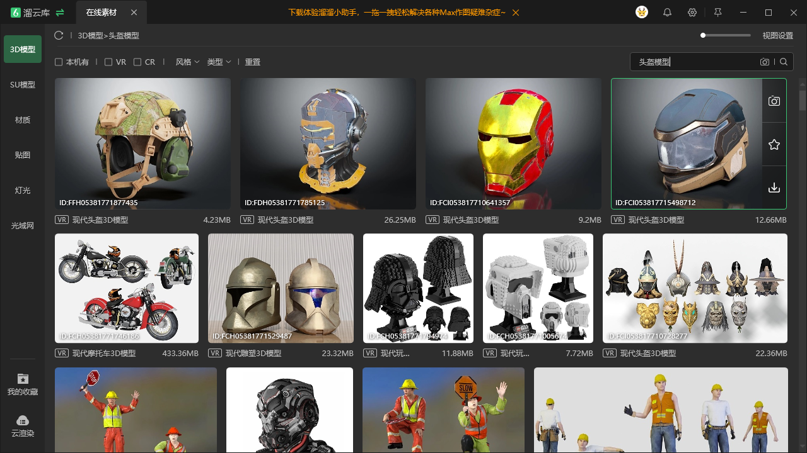The height and width of the screenshot is (453, 807).
Task: Open the sci-fi helmet with headphones thumbnail
Action: [328, 143]
